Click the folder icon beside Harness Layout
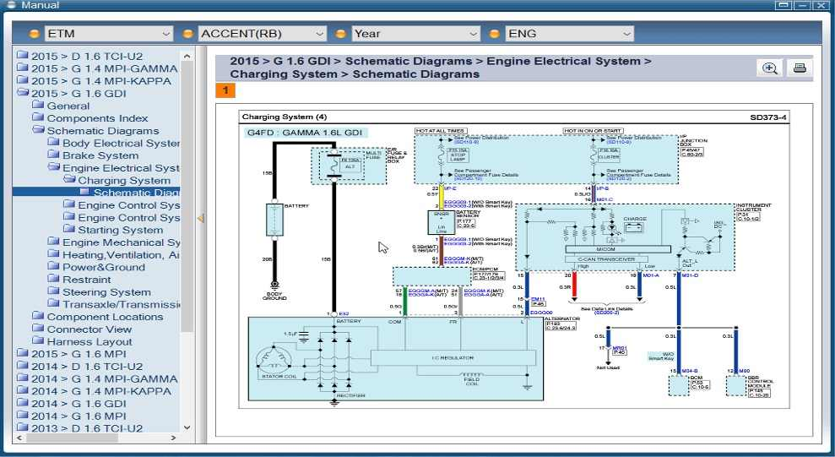 coord(38,341)
